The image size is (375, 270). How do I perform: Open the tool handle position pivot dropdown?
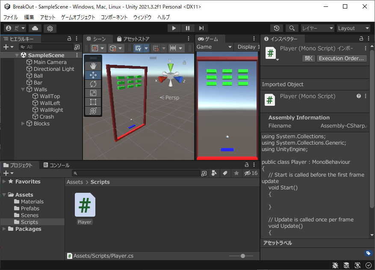(x=97, y=48)
